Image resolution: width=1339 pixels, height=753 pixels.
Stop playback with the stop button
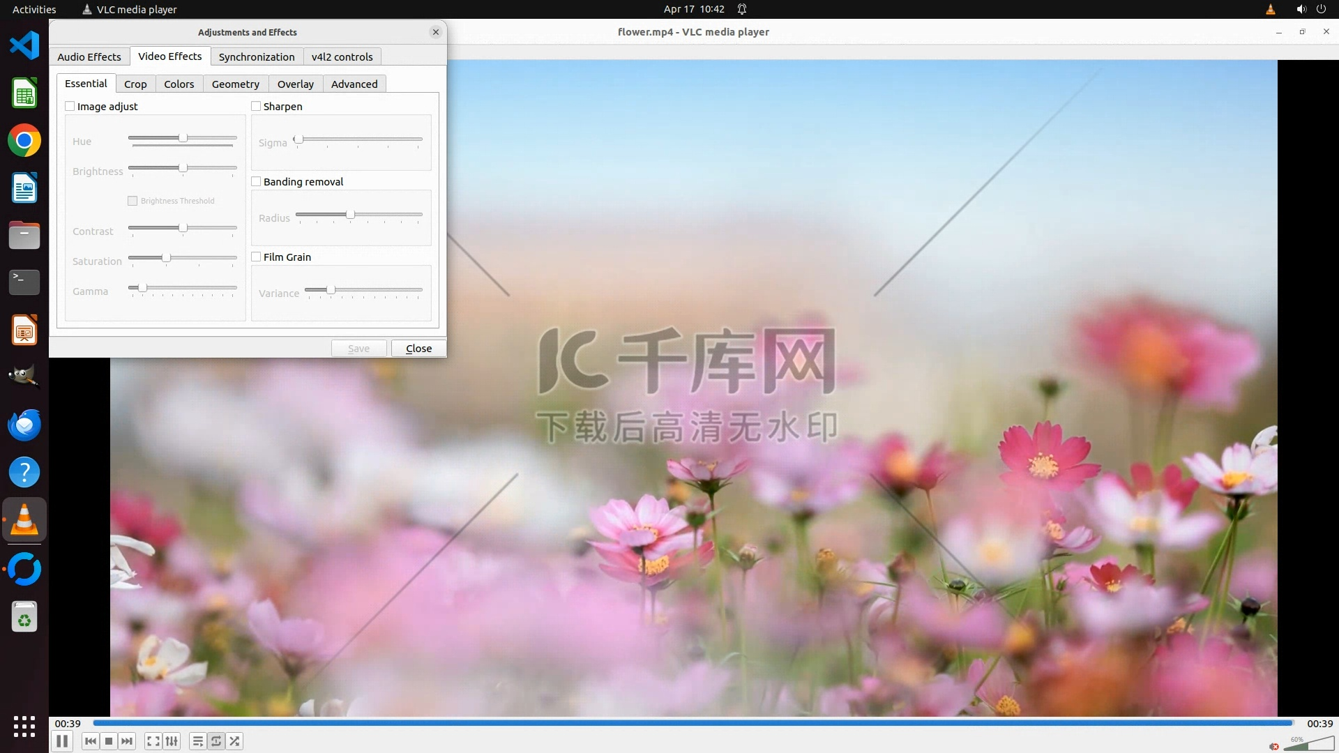pyautogui.click(x=109, y=741)
